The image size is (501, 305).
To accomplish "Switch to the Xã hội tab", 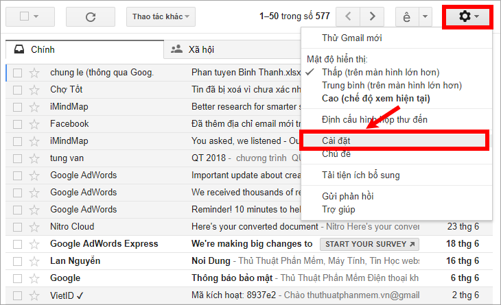I will coord(232,49).
